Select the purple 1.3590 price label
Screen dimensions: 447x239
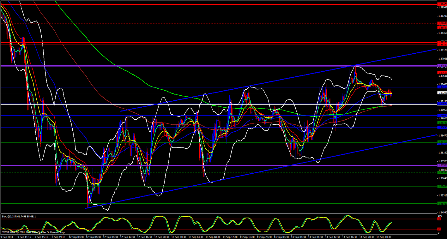coord(442,165)
